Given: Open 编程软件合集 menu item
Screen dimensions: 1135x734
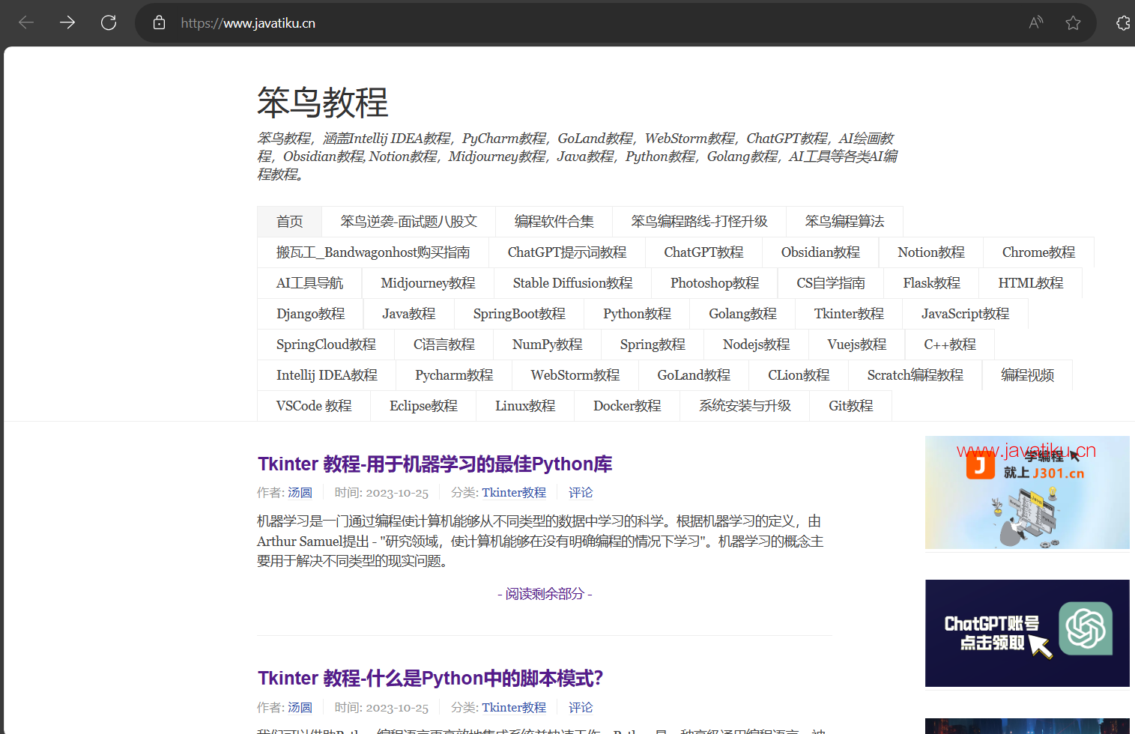Looking at the screenshot, I should 554,222.
